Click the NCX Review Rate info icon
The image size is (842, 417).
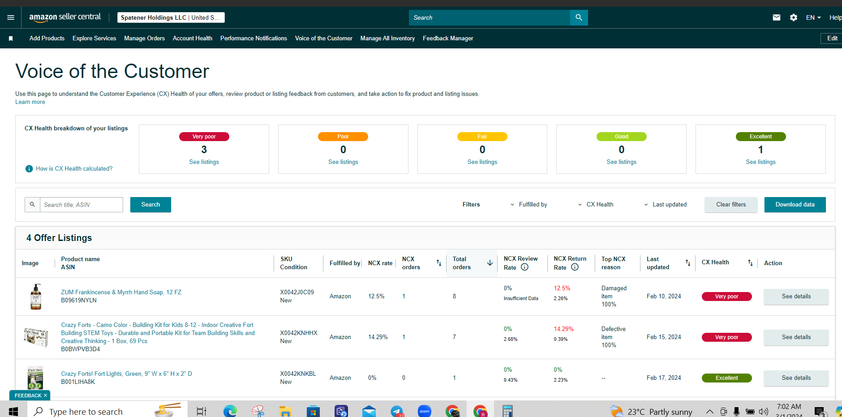[524, 267]
